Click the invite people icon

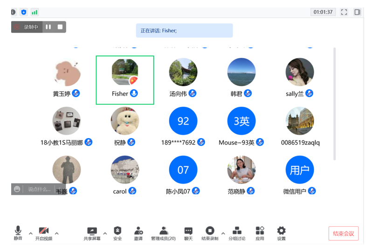click(x=138, y=233)
